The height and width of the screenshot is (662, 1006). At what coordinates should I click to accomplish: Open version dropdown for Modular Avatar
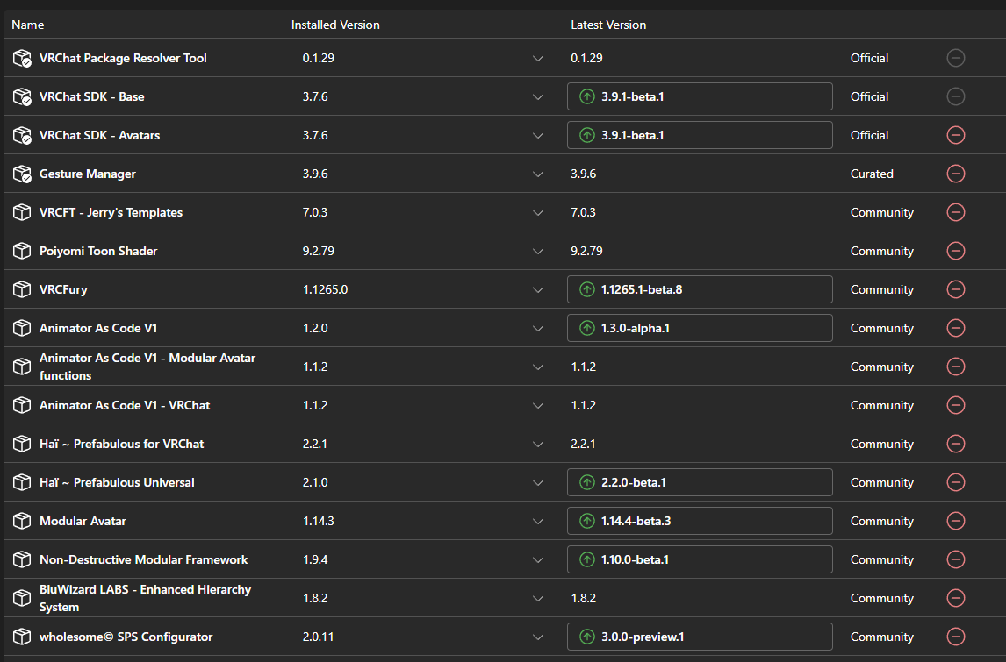[537, 521]
